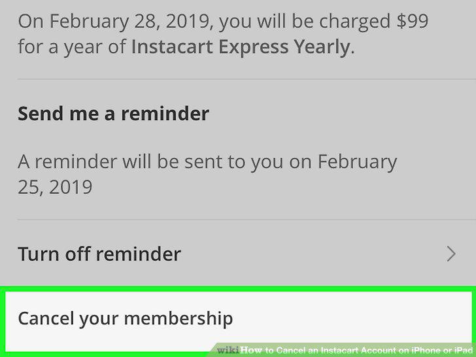This screenshot has width=476, height=357.
Task: Click the reminder date line reading 25, 2019
Action: pos(55,187)
